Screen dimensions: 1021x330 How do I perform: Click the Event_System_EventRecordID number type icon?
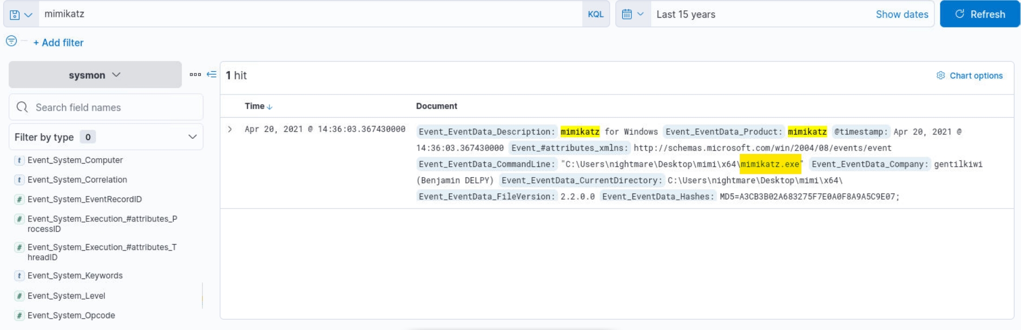(x=19, y=199)
